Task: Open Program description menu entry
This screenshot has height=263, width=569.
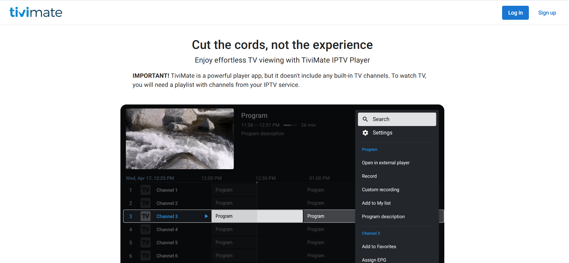Action: click(x=383, y=217)
